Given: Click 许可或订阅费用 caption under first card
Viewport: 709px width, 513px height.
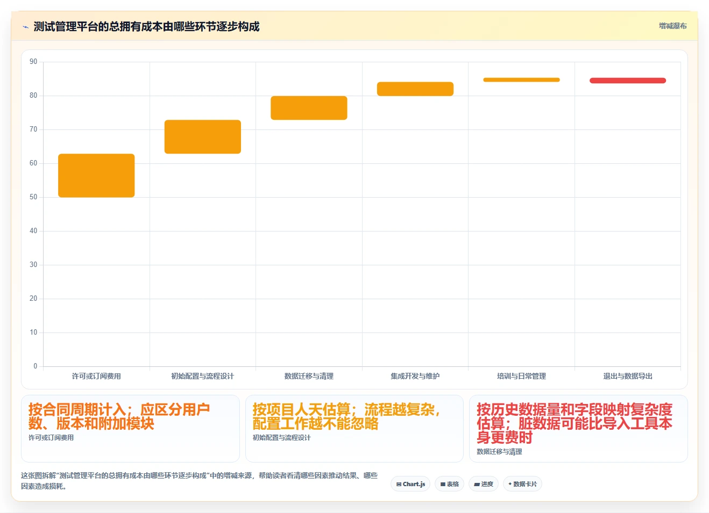Looking at the screenshot, I should (x=51, y=438).
